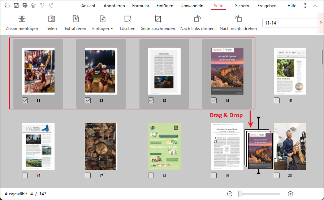Select page 14 canyon ad thumbnail

coord(227,71)
